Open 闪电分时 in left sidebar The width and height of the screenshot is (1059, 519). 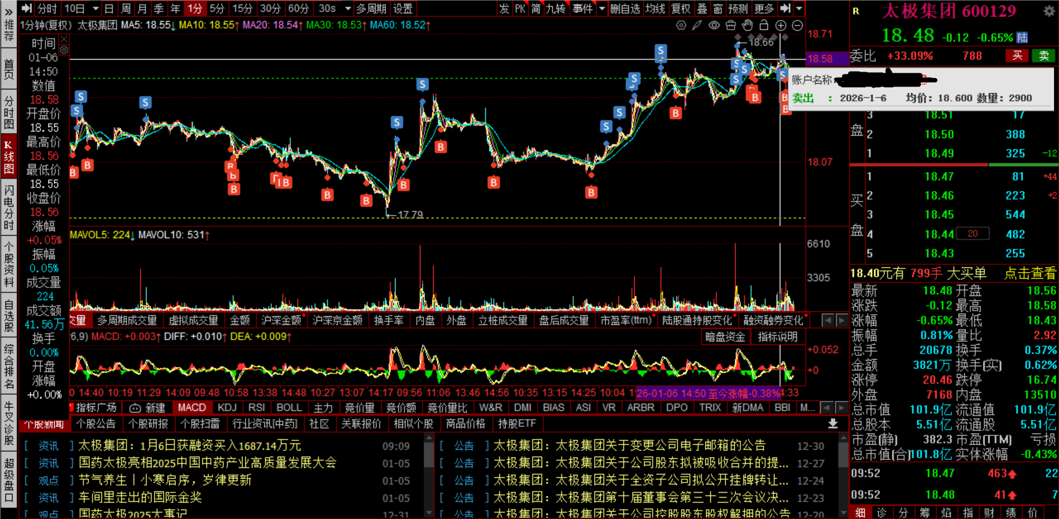[9, 207]
